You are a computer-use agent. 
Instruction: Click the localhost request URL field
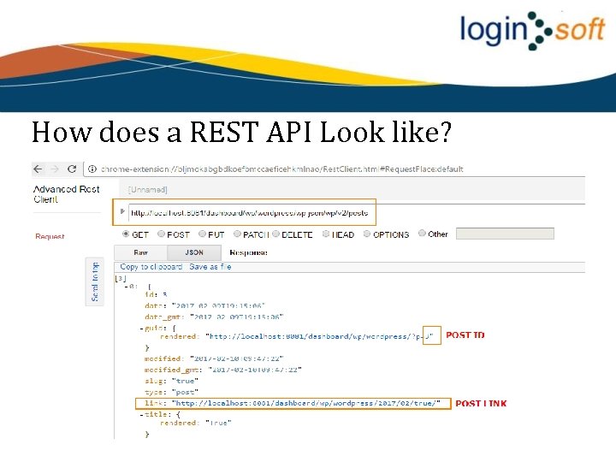[x=250, y=212]
